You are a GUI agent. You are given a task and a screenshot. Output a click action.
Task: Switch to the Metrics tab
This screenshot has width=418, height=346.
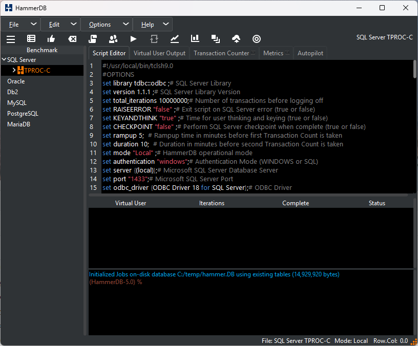(x=276, y=53)
